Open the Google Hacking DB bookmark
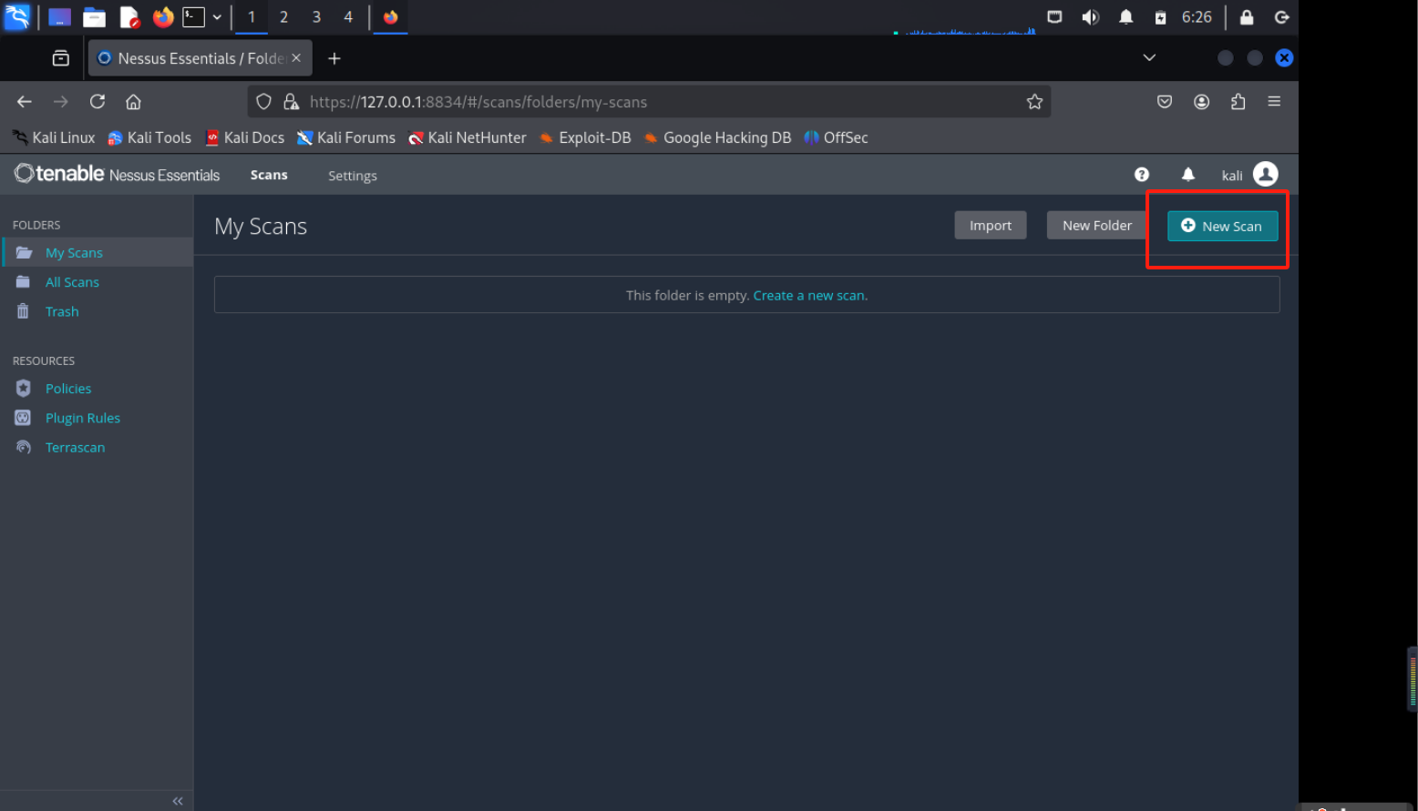Screen dimensions: 1418x811 [x=717, y=137]
